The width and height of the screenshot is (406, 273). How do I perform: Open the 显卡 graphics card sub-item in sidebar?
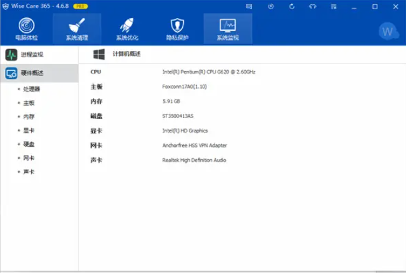point(29,131)
